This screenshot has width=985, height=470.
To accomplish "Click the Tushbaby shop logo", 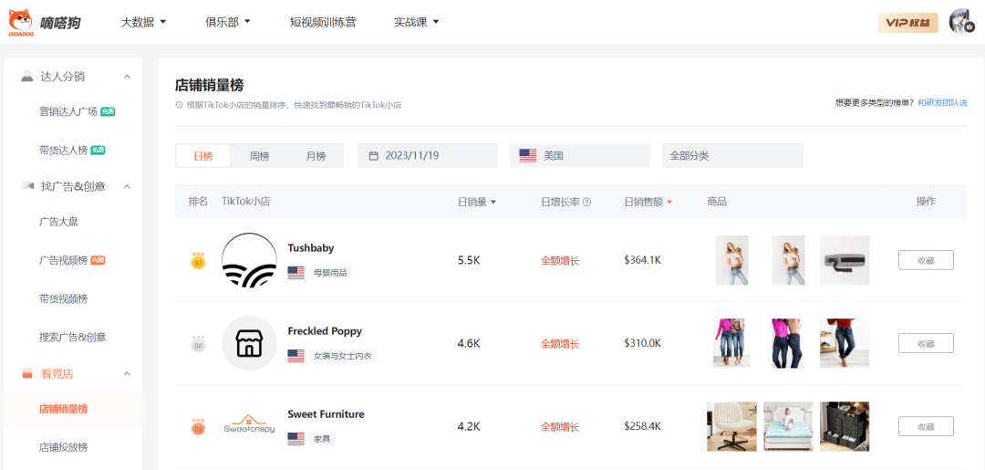I will coord(249,260).
